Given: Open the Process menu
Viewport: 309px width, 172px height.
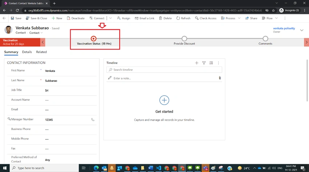Looking at the screenshot, I should tap(230, 18).
